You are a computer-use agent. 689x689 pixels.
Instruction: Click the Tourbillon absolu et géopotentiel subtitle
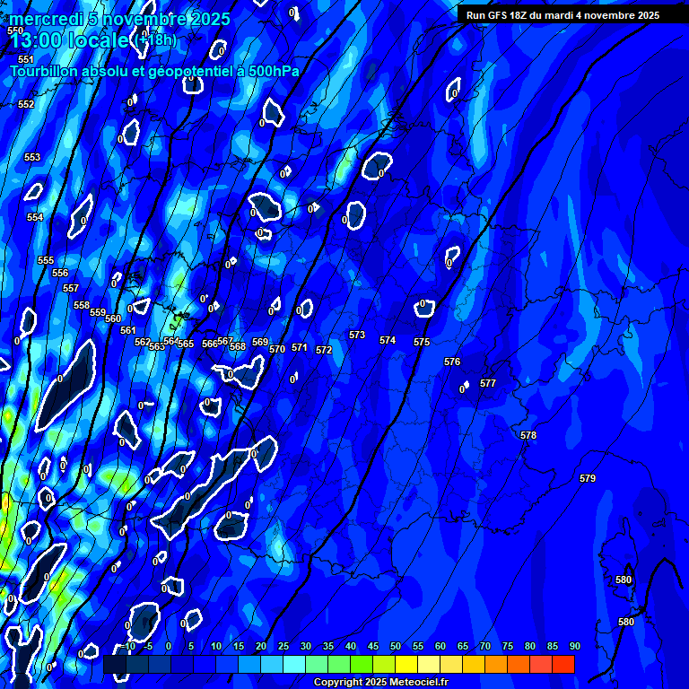pos(155,71)
